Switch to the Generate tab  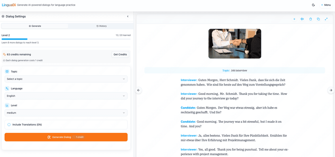pos(35,26)
